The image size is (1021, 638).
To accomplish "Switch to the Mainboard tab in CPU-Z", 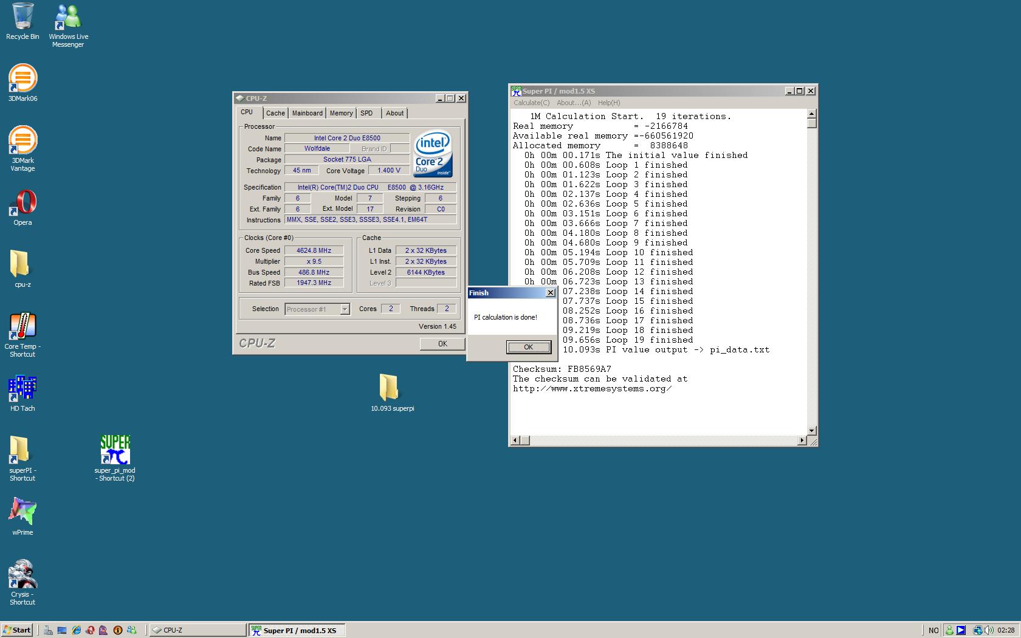I will point(308,113).
